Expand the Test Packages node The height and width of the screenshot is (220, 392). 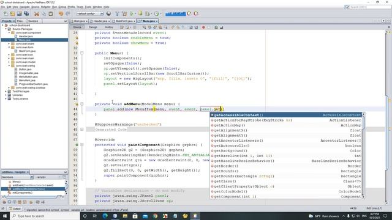6,91
